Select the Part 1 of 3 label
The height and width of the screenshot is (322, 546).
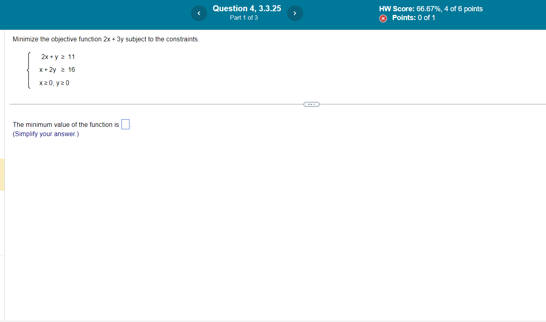(244, 18)
